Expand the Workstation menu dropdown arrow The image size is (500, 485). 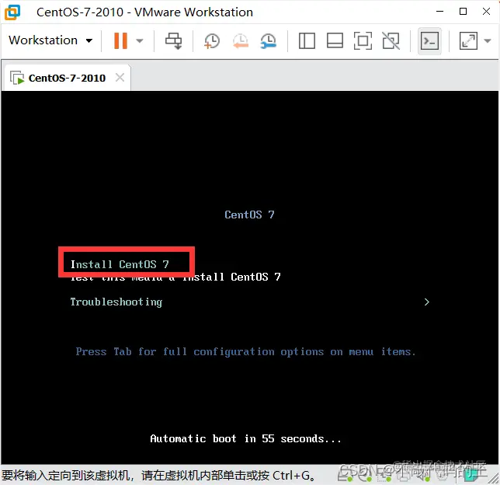point(89,40)
